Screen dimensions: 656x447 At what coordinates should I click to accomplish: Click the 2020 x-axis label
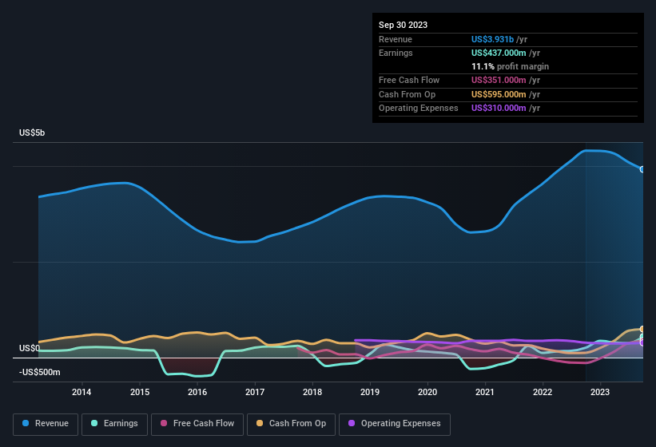[427, 392]
